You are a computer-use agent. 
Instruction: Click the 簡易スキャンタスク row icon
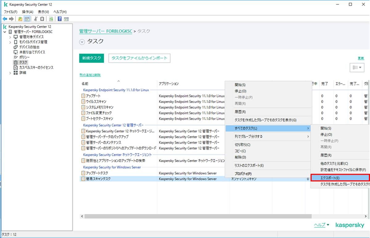click(83, 179)
